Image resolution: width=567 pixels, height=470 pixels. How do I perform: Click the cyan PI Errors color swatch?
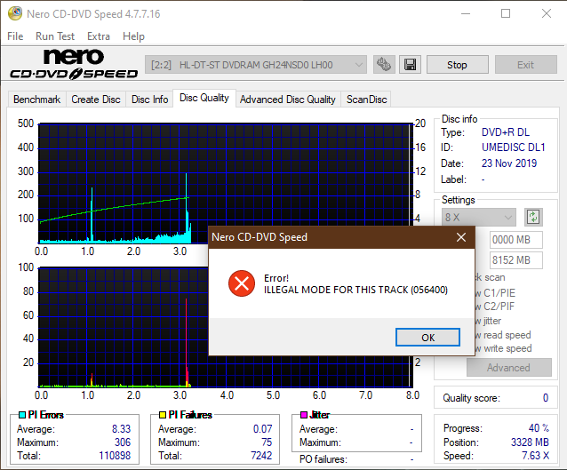(x=22, y=415)
